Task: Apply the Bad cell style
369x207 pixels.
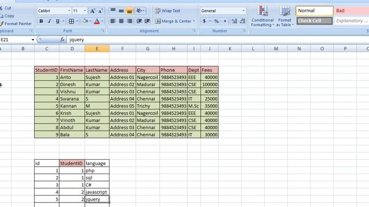Action: (352, 11)
